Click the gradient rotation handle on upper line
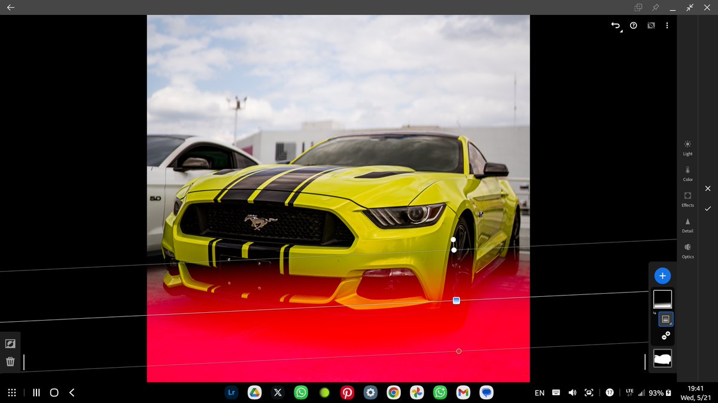Screen dimensions: 718x403 click(x=454, y=239)
